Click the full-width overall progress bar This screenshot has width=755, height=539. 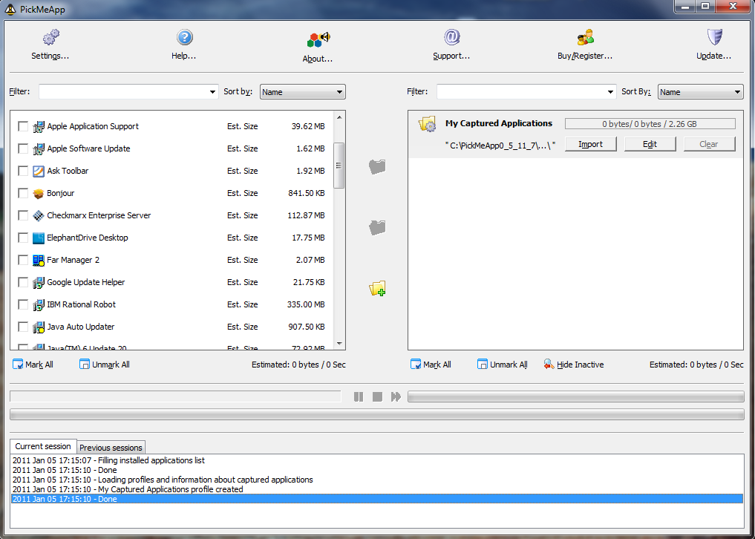tap(377, 414)
